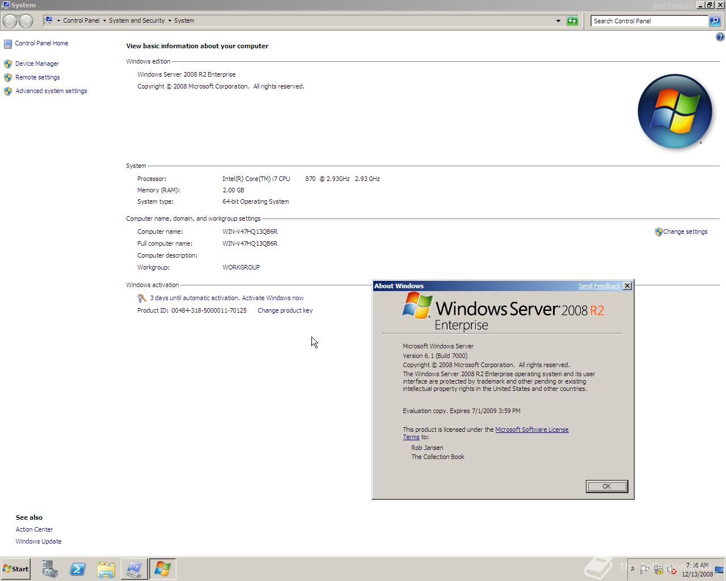Click Windows Server 2008 R2 Enterprise edition text

(x=186, y=74)
